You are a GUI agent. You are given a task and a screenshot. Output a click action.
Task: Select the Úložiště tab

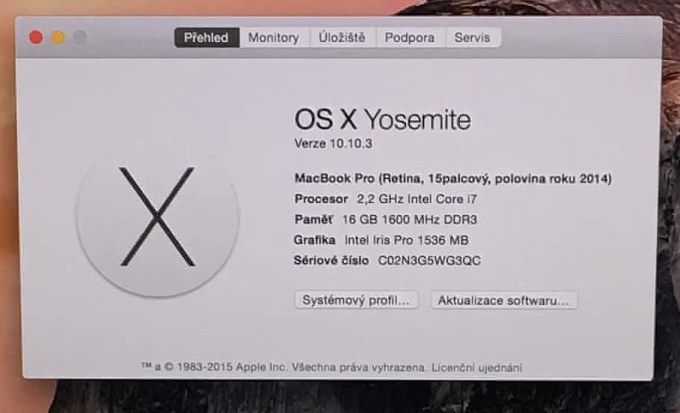click(342, 38)
